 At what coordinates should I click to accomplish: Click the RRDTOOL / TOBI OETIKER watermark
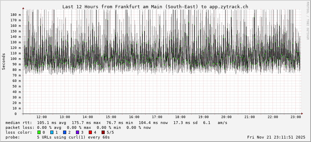tap(308, 21)
